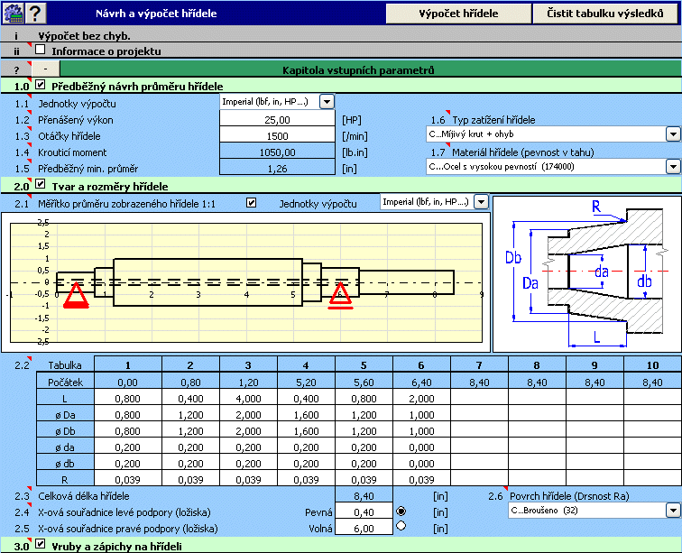Screen dimensions: 682x553
Task: Open help question mark icon
Action: point(36,13)
